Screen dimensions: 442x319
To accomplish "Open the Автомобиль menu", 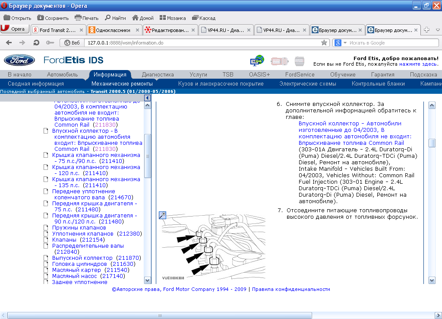I will point(62,74).
